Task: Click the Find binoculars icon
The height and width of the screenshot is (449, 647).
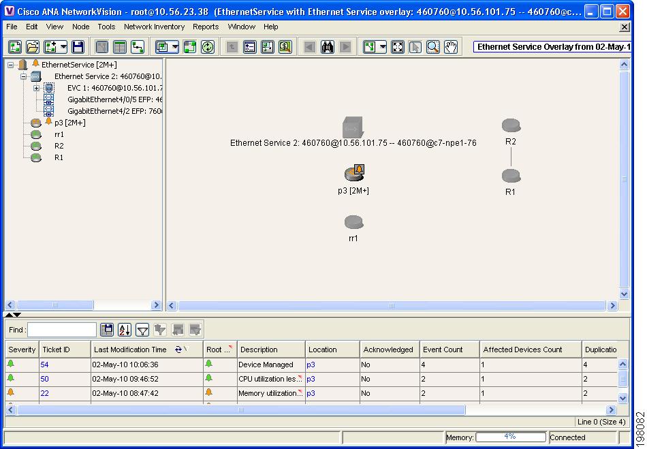Action: tap(328, 46)
